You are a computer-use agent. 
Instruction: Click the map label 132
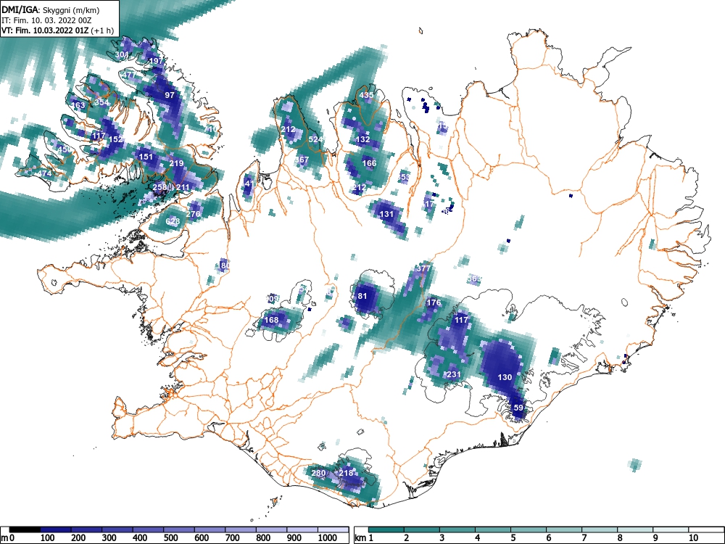tap(363, 139)
